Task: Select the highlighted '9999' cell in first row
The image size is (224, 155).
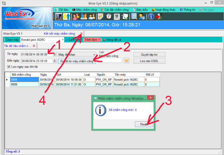Action: tap(24, 80)
